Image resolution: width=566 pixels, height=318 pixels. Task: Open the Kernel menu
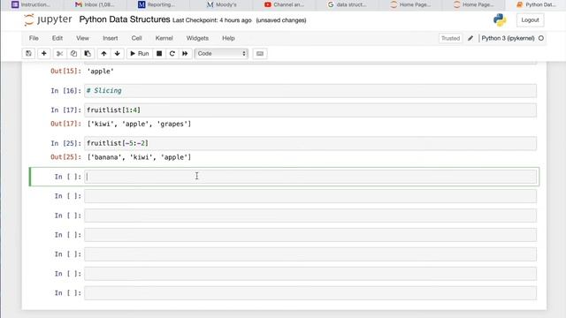164,38
